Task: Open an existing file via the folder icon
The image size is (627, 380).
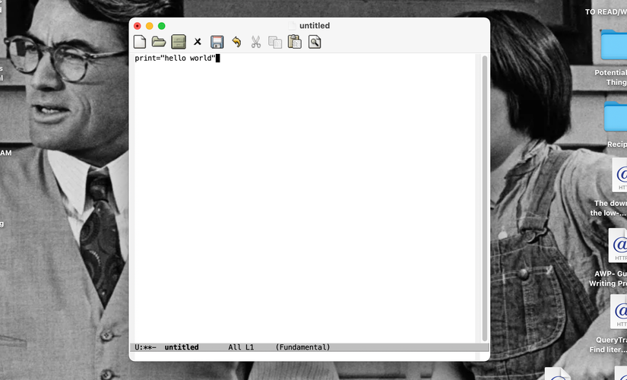Action: (159, 42)
